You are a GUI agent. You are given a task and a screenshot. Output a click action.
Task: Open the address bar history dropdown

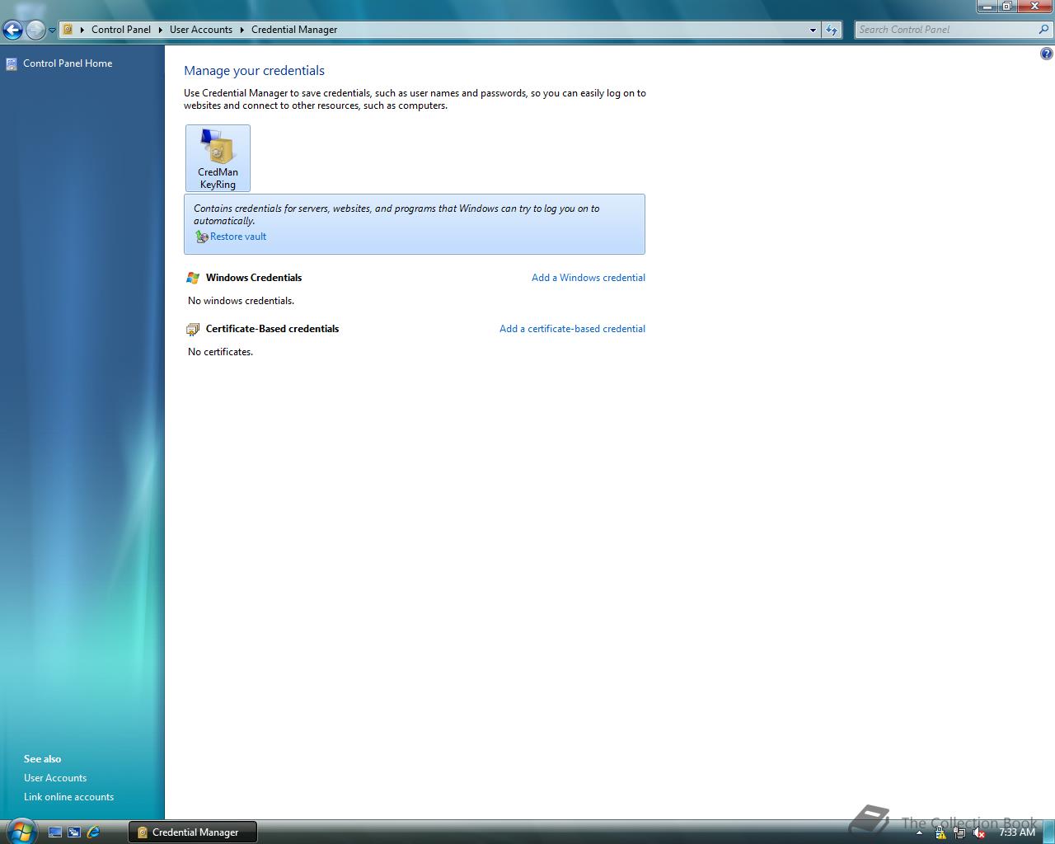click(x=813, y=30)
